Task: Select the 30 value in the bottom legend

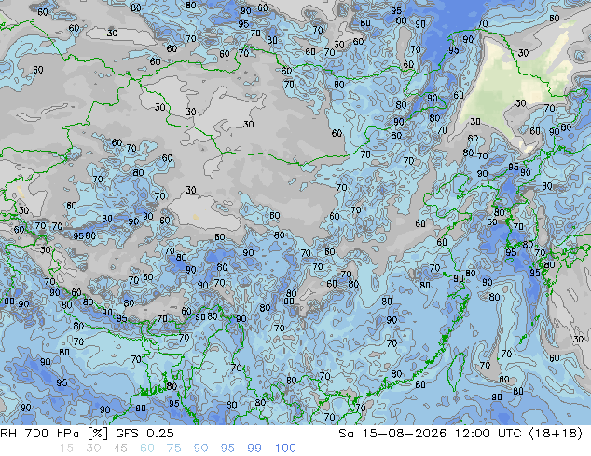Action: tap(93, 449)
